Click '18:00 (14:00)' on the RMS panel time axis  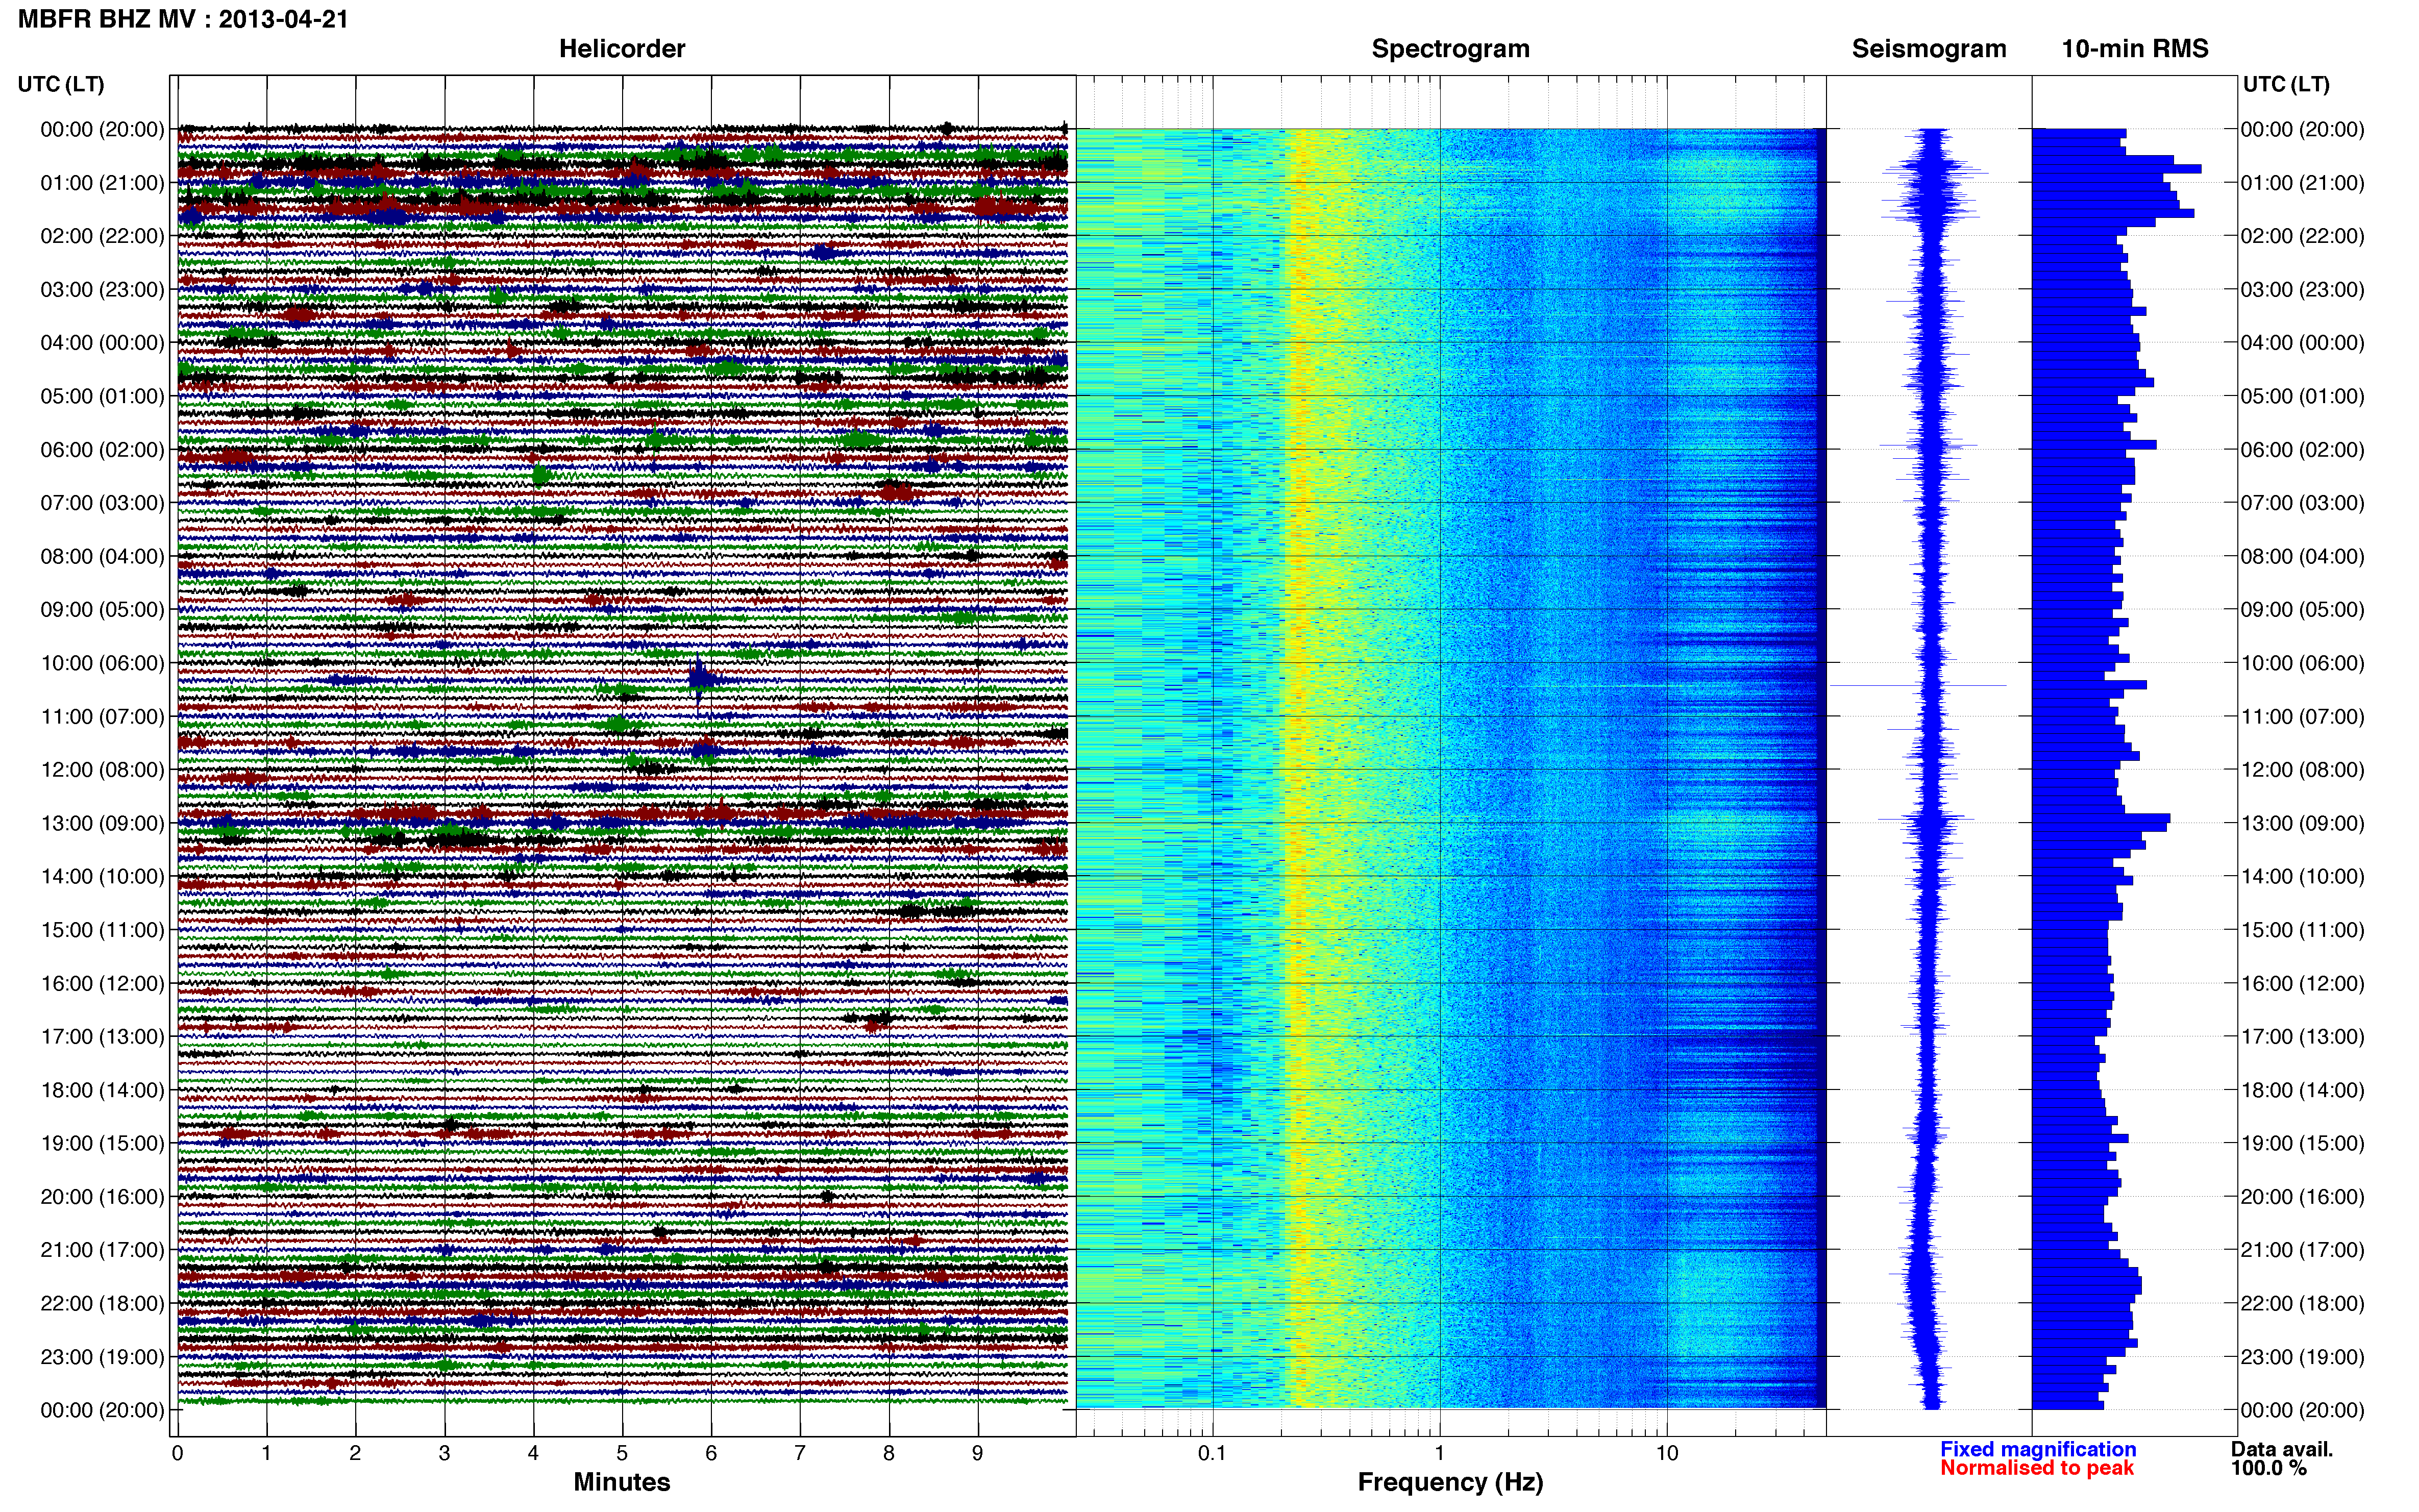[x=2302, y=1090]
